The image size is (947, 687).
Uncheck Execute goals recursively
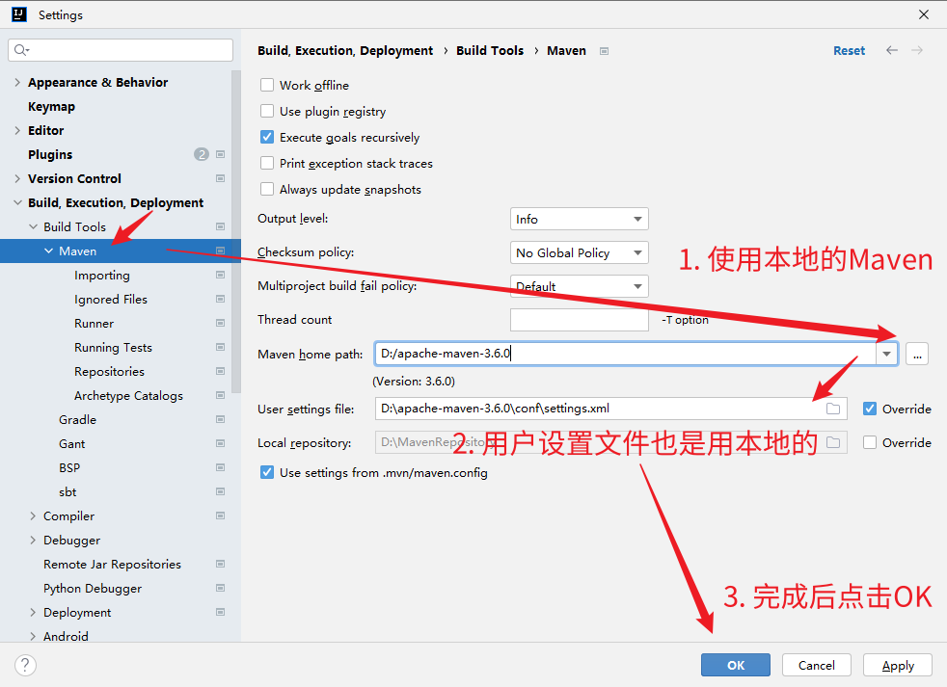[267, 138]
